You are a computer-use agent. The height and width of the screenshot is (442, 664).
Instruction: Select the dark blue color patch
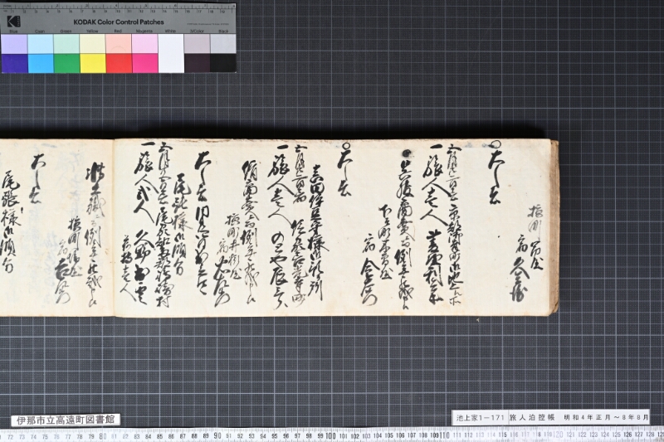[x=15, y=64]
